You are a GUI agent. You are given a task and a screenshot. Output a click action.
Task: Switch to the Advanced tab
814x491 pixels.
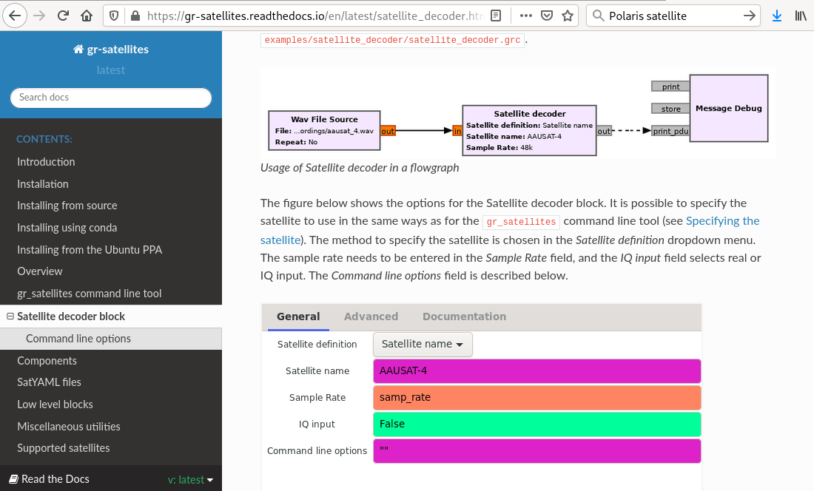[371, 316]
